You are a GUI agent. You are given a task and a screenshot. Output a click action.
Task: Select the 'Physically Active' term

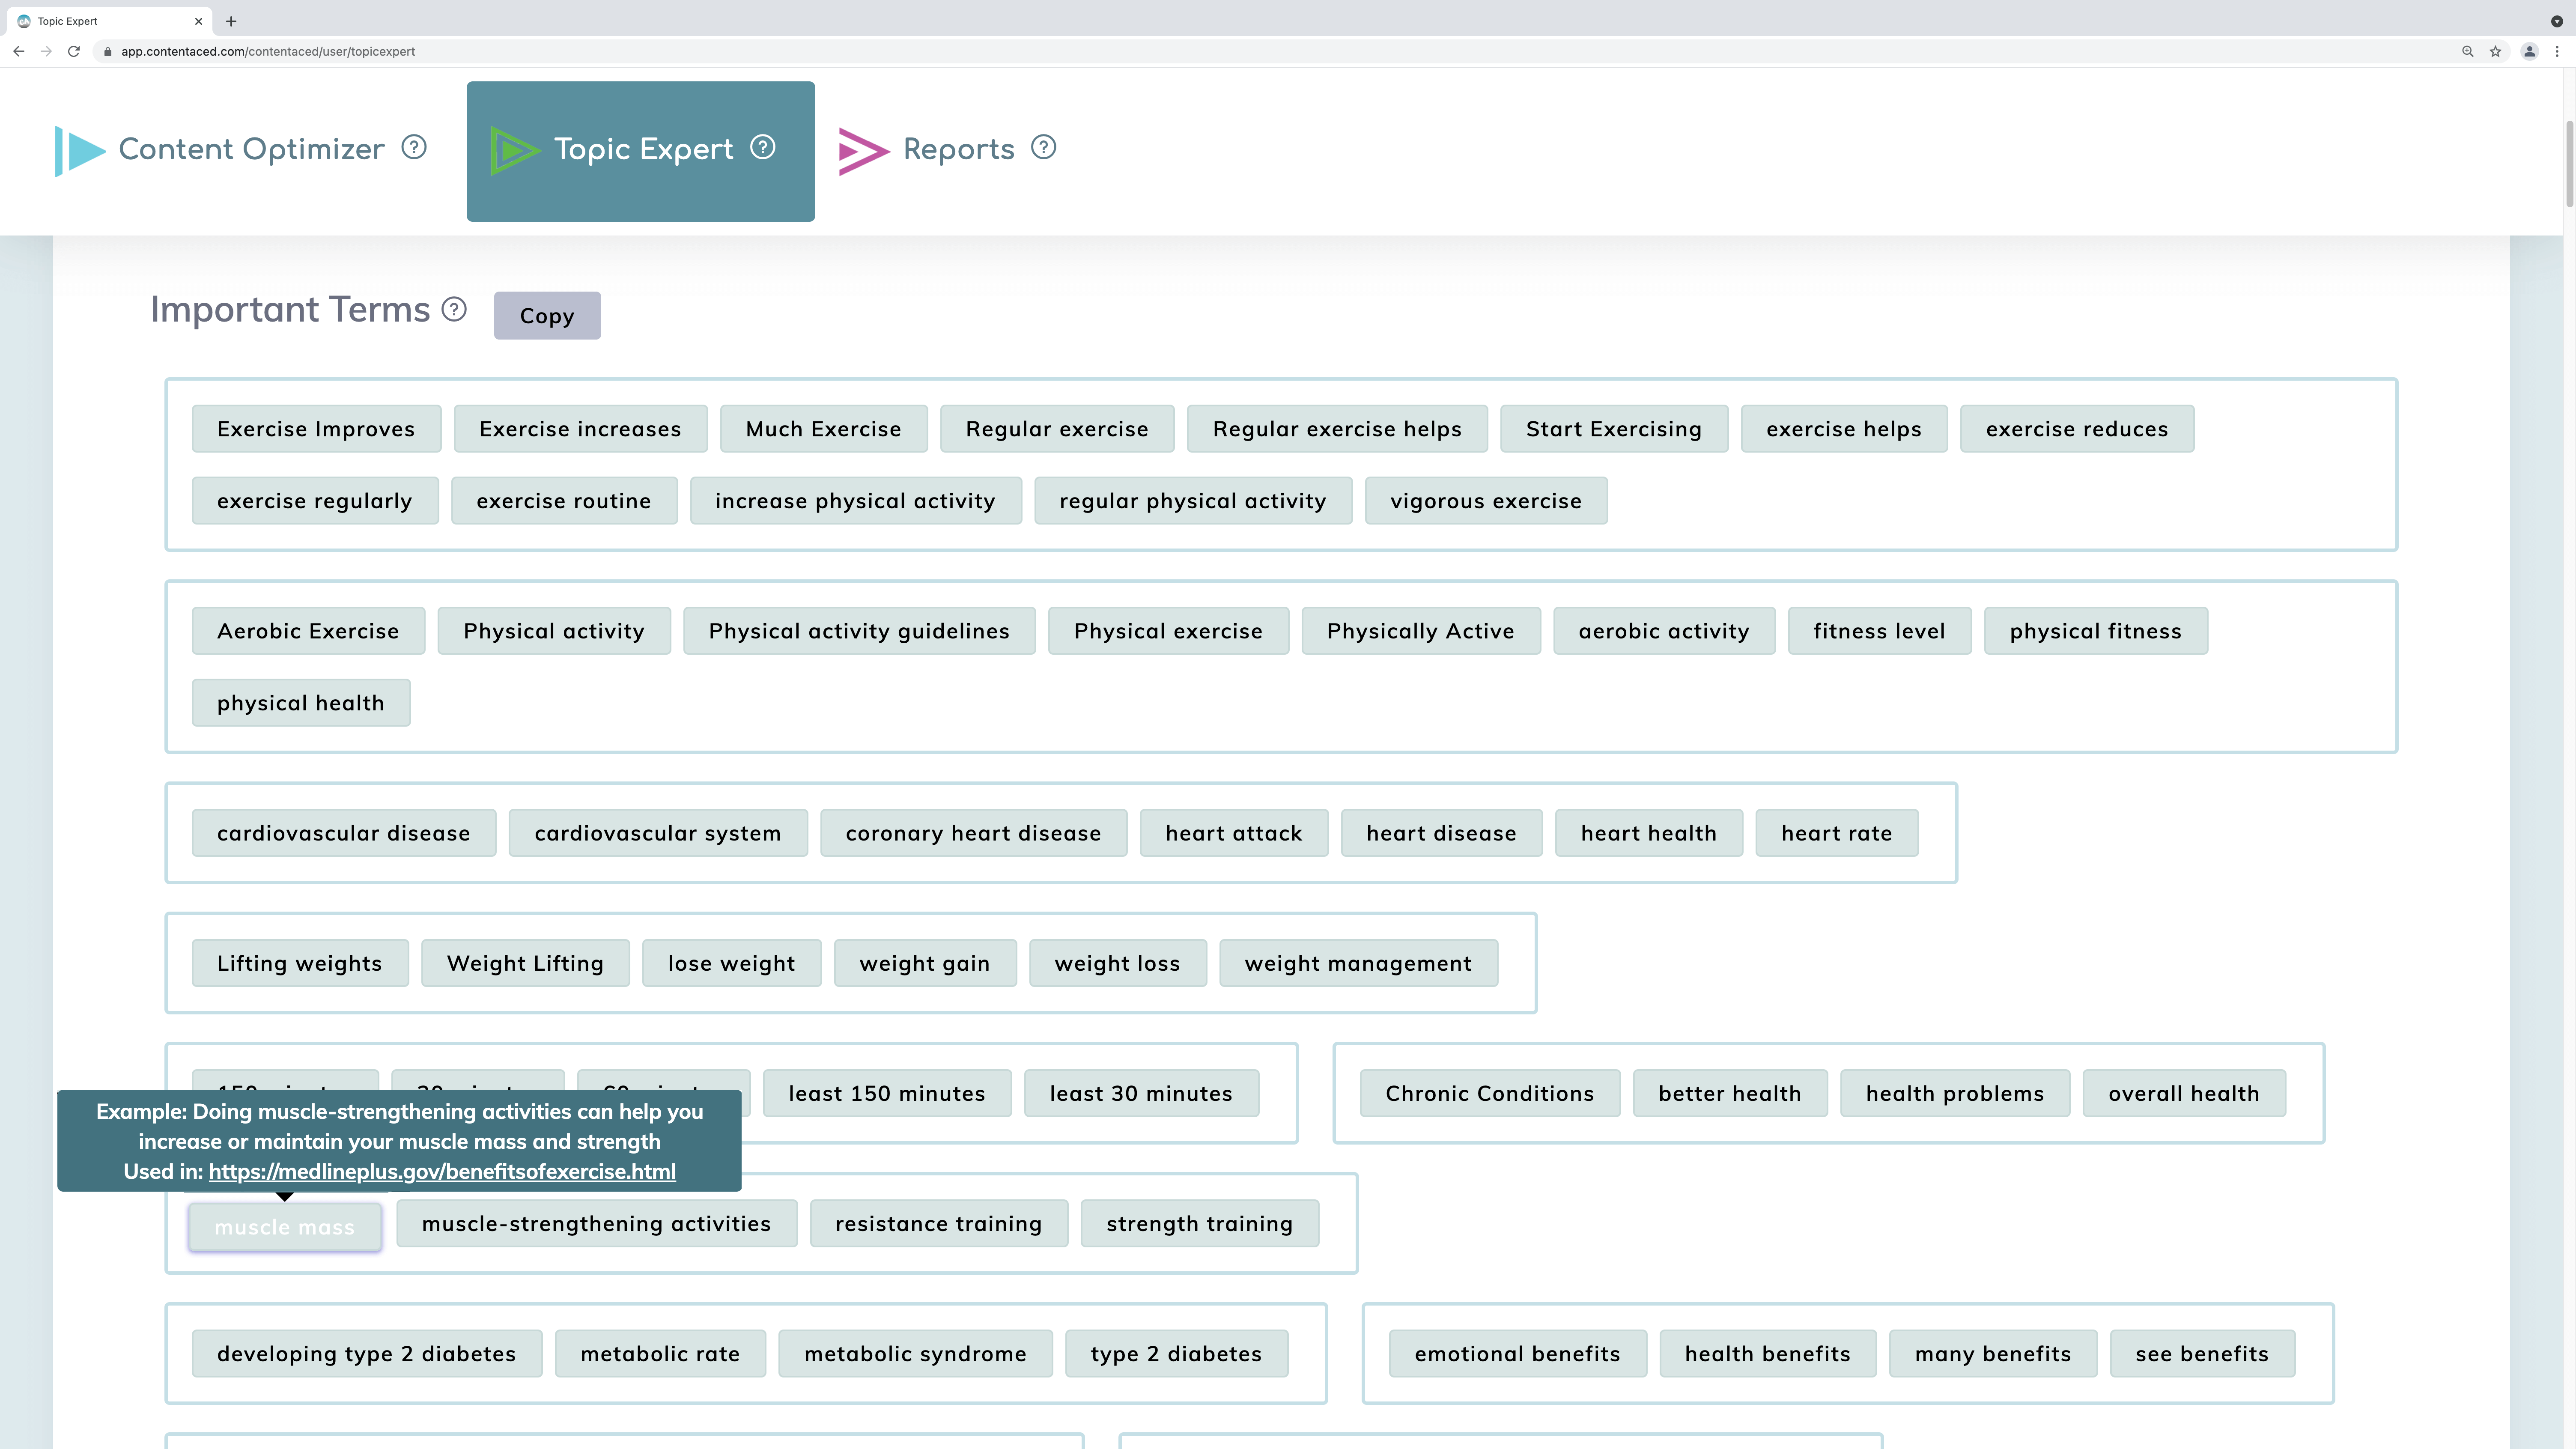coord(1421,631)
